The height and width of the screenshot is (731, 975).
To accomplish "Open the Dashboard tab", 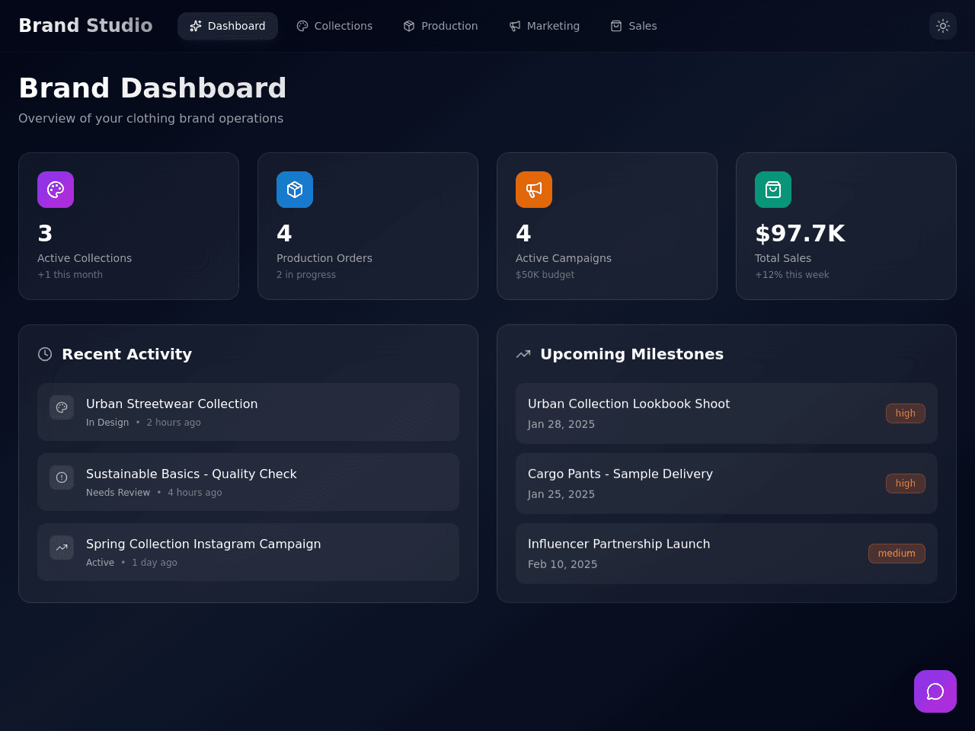I will pyautogui.click(x=228, y=26).
